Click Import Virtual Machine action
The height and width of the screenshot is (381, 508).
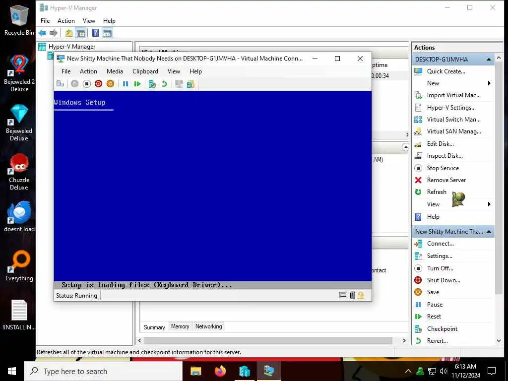click(x=453, y=95)
